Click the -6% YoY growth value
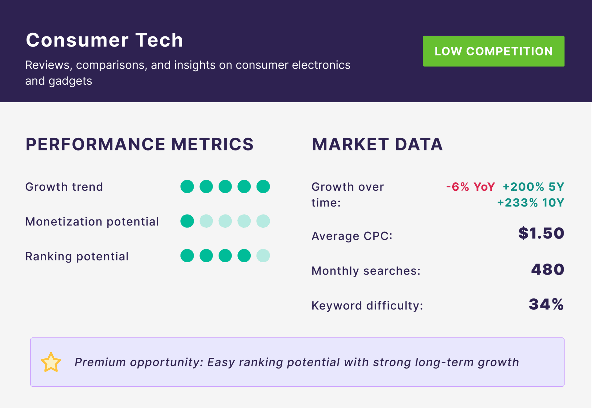 tap(471, 187)
